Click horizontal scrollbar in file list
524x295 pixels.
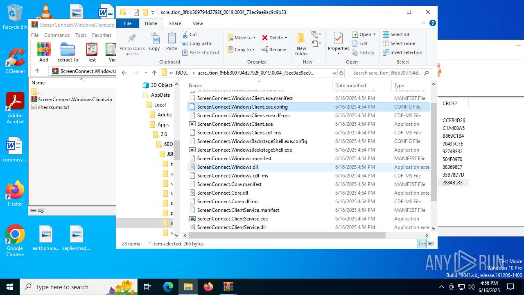point(286,236)
